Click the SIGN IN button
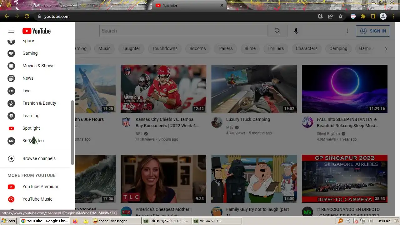400x225 pixels. pos(373,31)
